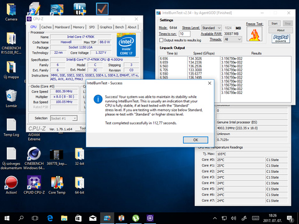Image resolution: width=299 pixels, height=224 pixels.
Task: Switch to the Memory tab in CPU-Z
Action: pyautogui.click(x=78, y=27)
